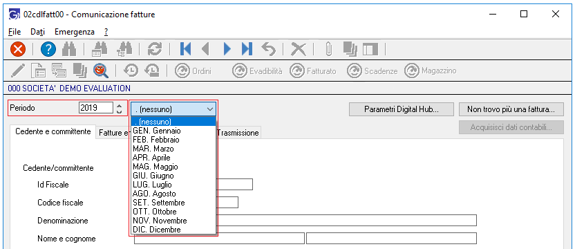Open the Emergenza menu
The image size is (575, 249).
tap(75, 32)
